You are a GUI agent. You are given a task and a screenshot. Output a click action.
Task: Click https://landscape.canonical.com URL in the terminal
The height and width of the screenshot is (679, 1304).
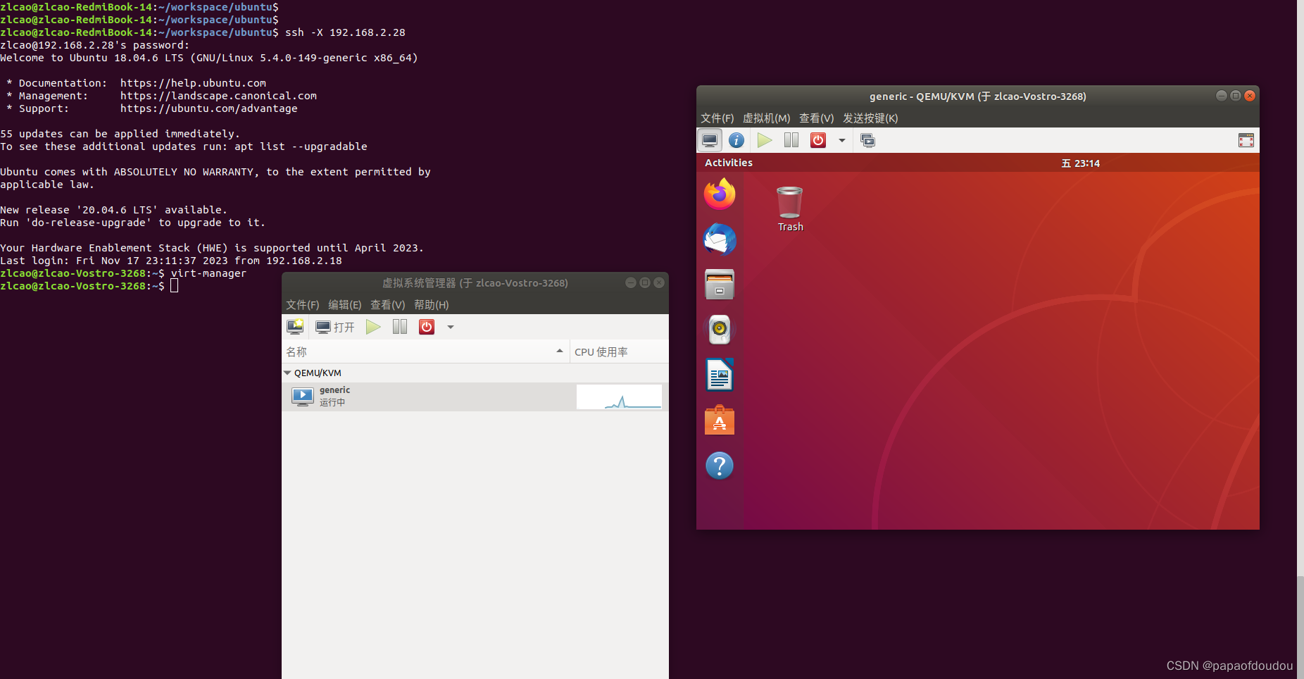tap(218, 96)
